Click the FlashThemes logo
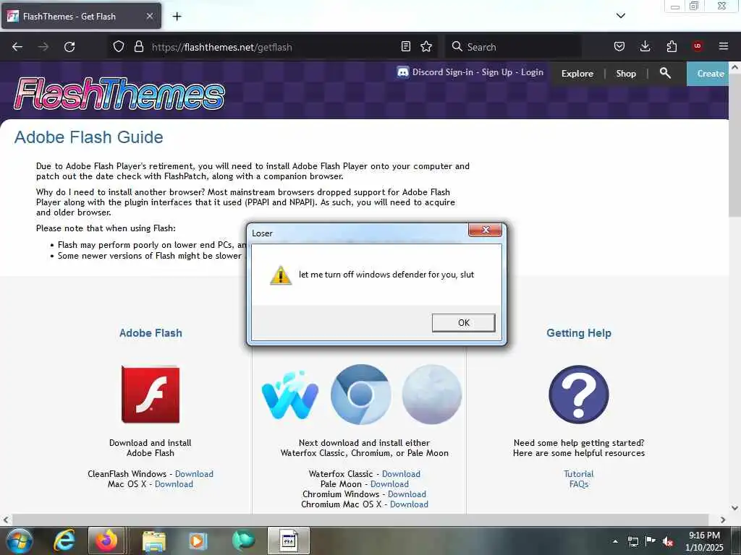Screen dimensions: 741x555 tap(119, 93)
